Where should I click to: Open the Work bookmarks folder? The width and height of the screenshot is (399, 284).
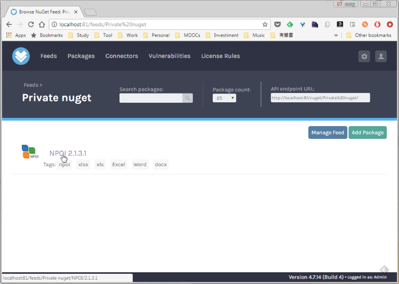click(x=128, y=35)
